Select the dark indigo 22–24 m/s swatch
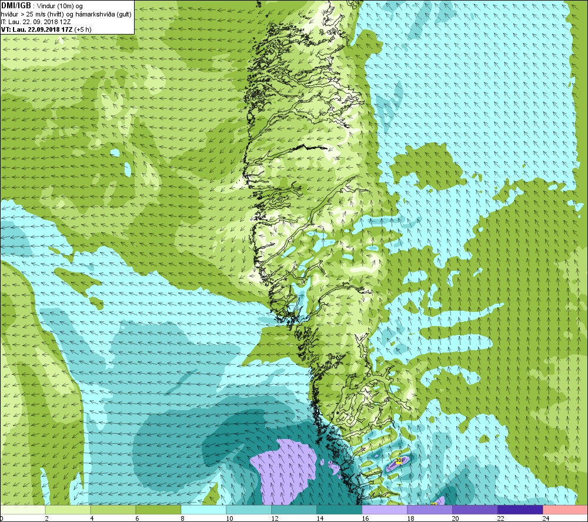Viewport: 588px width, 522px height. (520, 510)
